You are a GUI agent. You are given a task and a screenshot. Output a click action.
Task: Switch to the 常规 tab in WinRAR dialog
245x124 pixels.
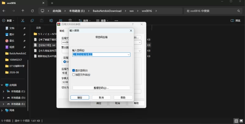click(x=62, y=31)
